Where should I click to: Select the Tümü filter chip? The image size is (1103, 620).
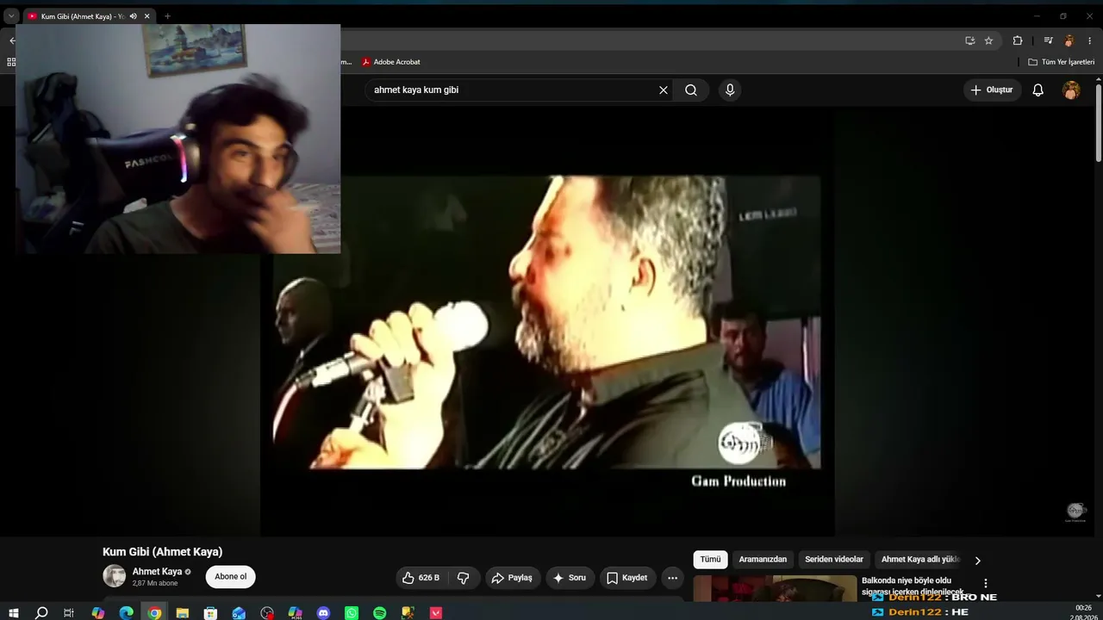(710, 560)
